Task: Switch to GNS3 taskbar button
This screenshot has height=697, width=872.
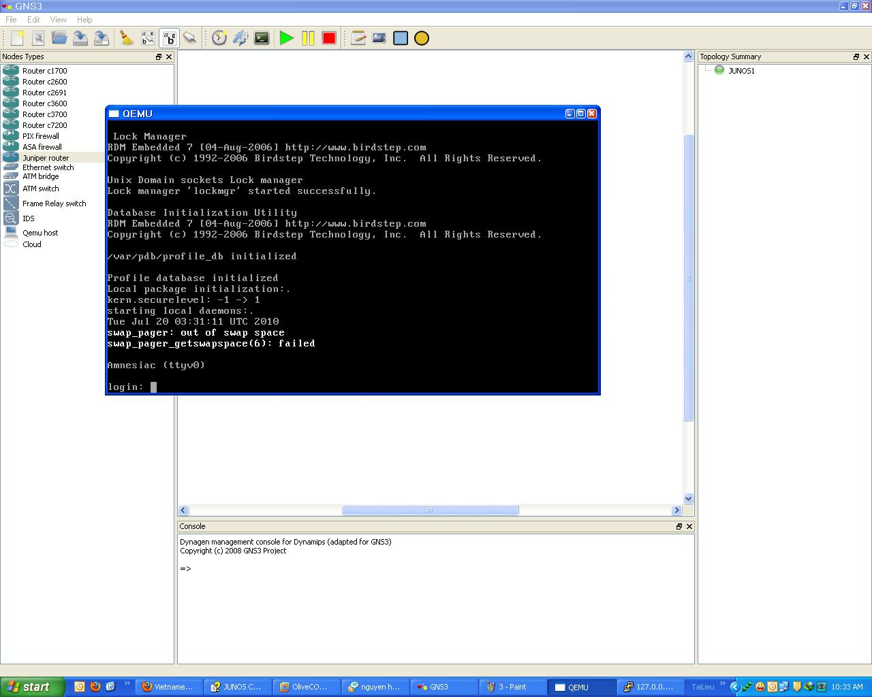Action: tap(443, 687)
